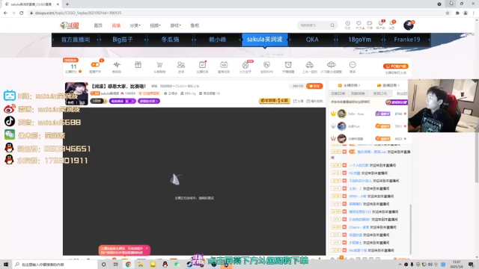Switch to 赖小峰 stream tab
This screenshot has height=269, width=479.
click(218, 40)
